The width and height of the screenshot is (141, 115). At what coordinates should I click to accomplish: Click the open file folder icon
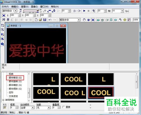point(40,20)
